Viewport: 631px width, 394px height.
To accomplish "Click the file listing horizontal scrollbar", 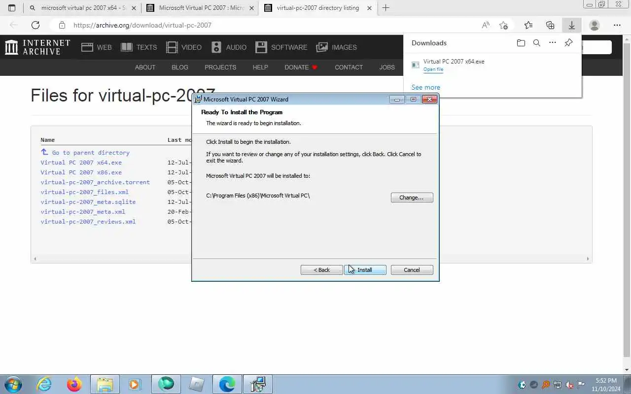I will 311,259.
